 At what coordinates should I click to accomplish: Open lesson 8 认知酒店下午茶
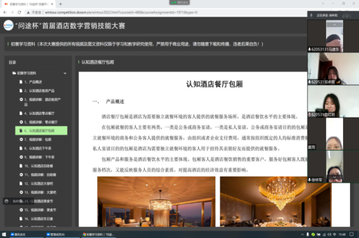pos(42,149)
